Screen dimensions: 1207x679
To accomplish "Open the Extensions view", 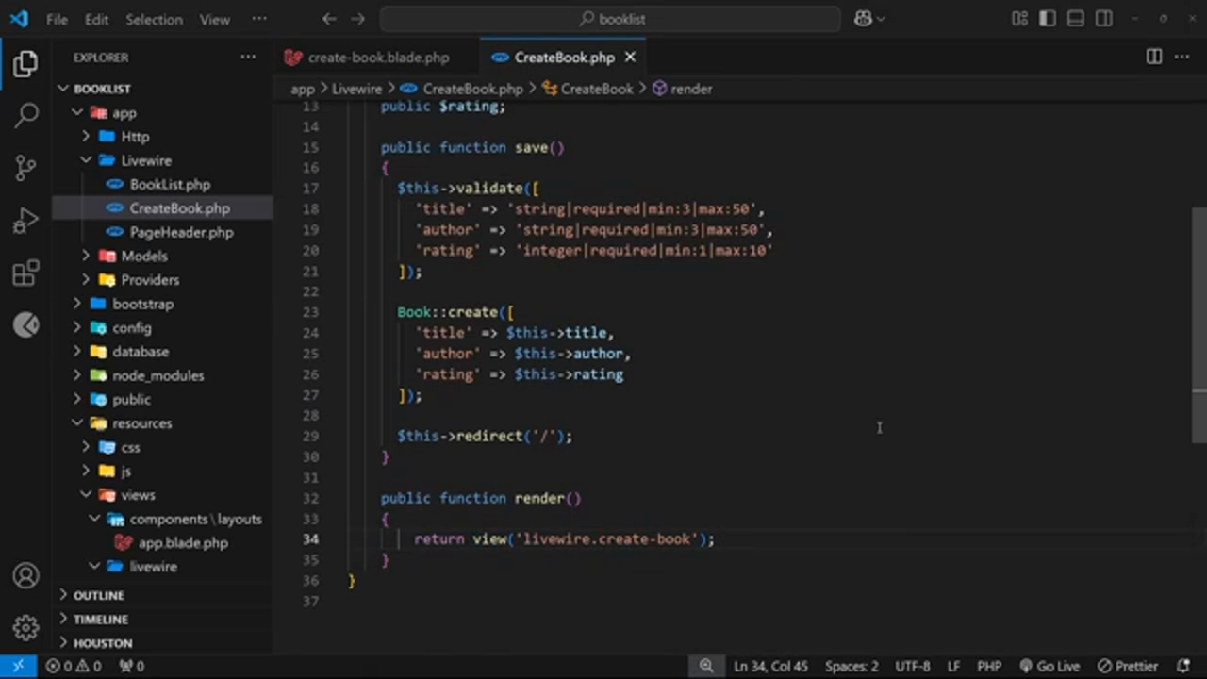I will (x=25, y=273).
